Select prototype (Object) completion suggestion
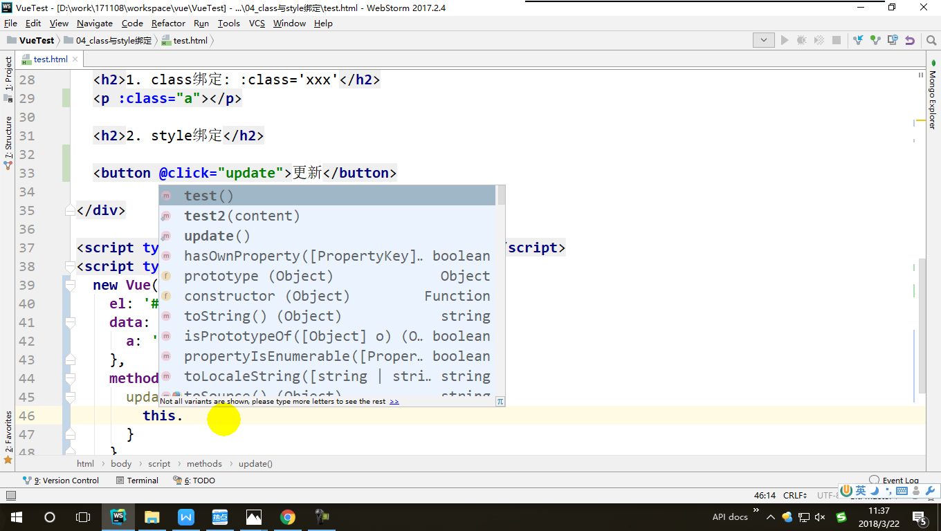Screen dimensions: 941x531 click(x=327, y=276)
